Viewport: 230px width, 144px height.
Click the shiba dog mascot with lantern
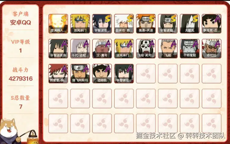click(17, 132)
